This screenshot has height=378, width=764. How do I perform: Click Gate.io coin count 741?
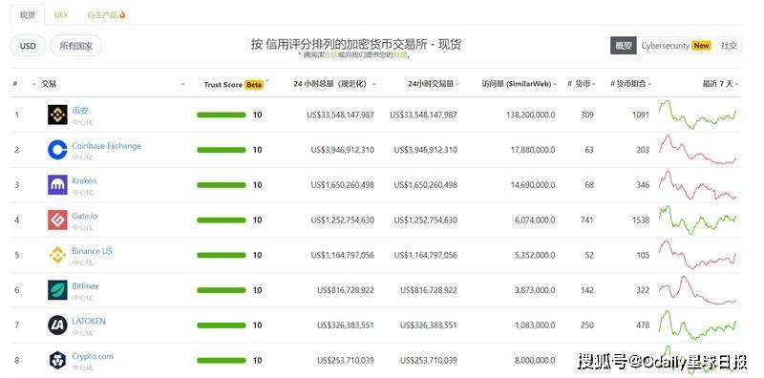pos(587,220)
